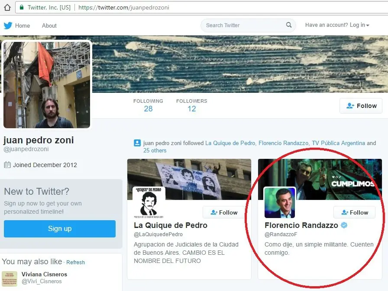Go to the Home menu item

pos(22,25)
